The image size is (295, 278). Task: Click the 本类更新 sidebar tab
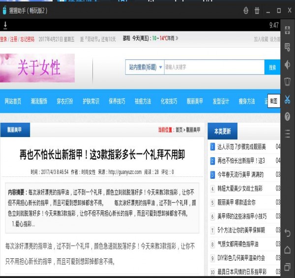pyautogui.click(x=222, y=131)
